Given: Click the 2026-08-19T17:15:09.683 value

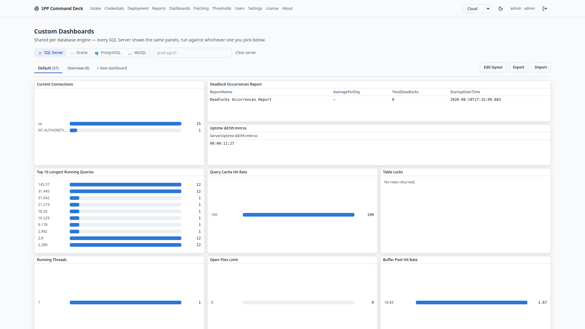Looking at the screenshot, I should 475,100.
